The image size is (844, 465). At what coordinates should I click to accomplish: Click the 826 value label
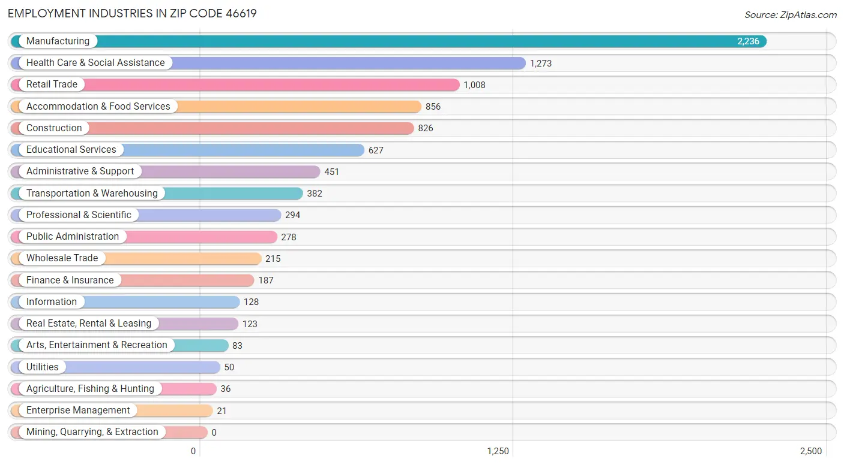coord(426,128)
